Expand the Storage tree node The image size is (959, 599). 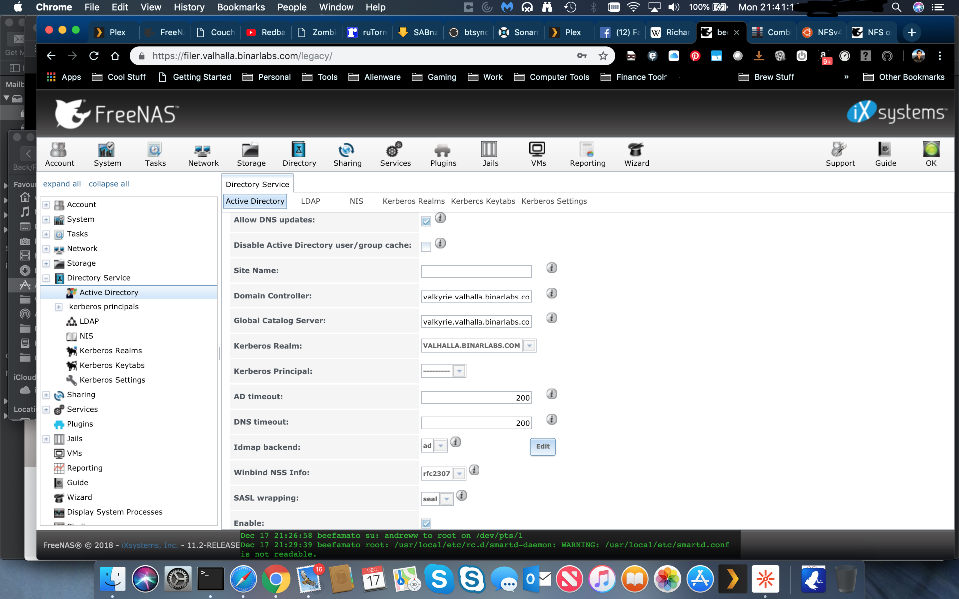point(46,263)
